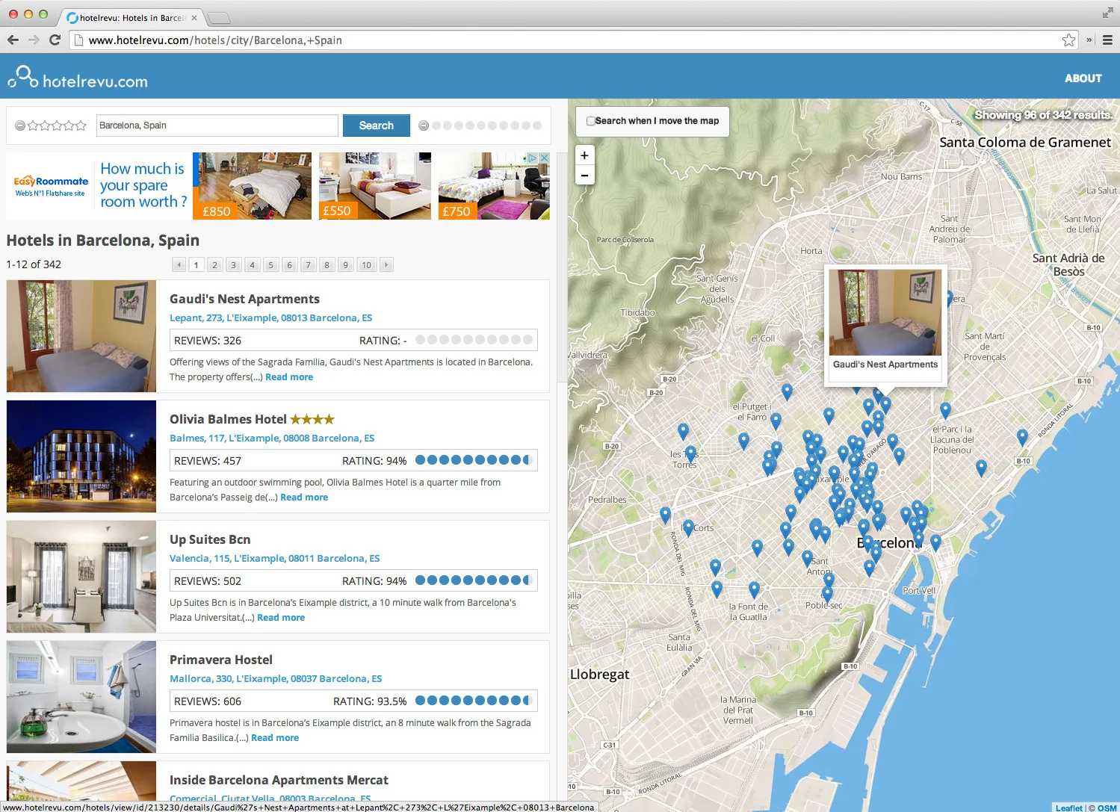The image size is (1120, 812).
Task: Click the £550 room ad image
Action: click(x=375, y=186)
